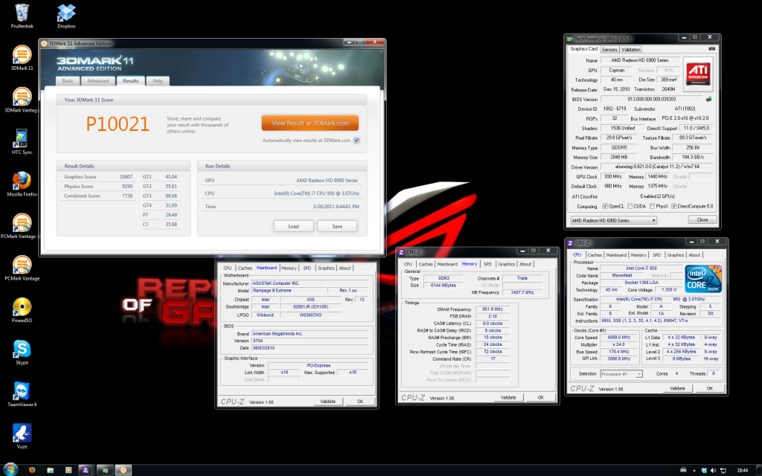
Task: Click Validate in the CPU-Z processor window
Action: click(x=677, y=388)
